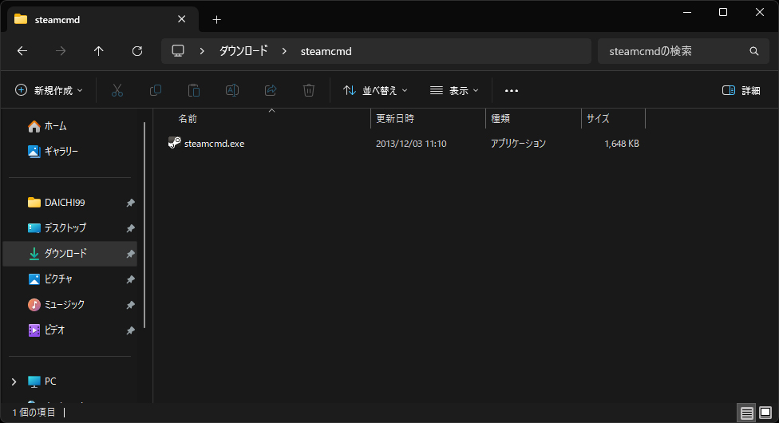Click the forward navigation arrow
779x423 pixels.
[x=61, y=51]
